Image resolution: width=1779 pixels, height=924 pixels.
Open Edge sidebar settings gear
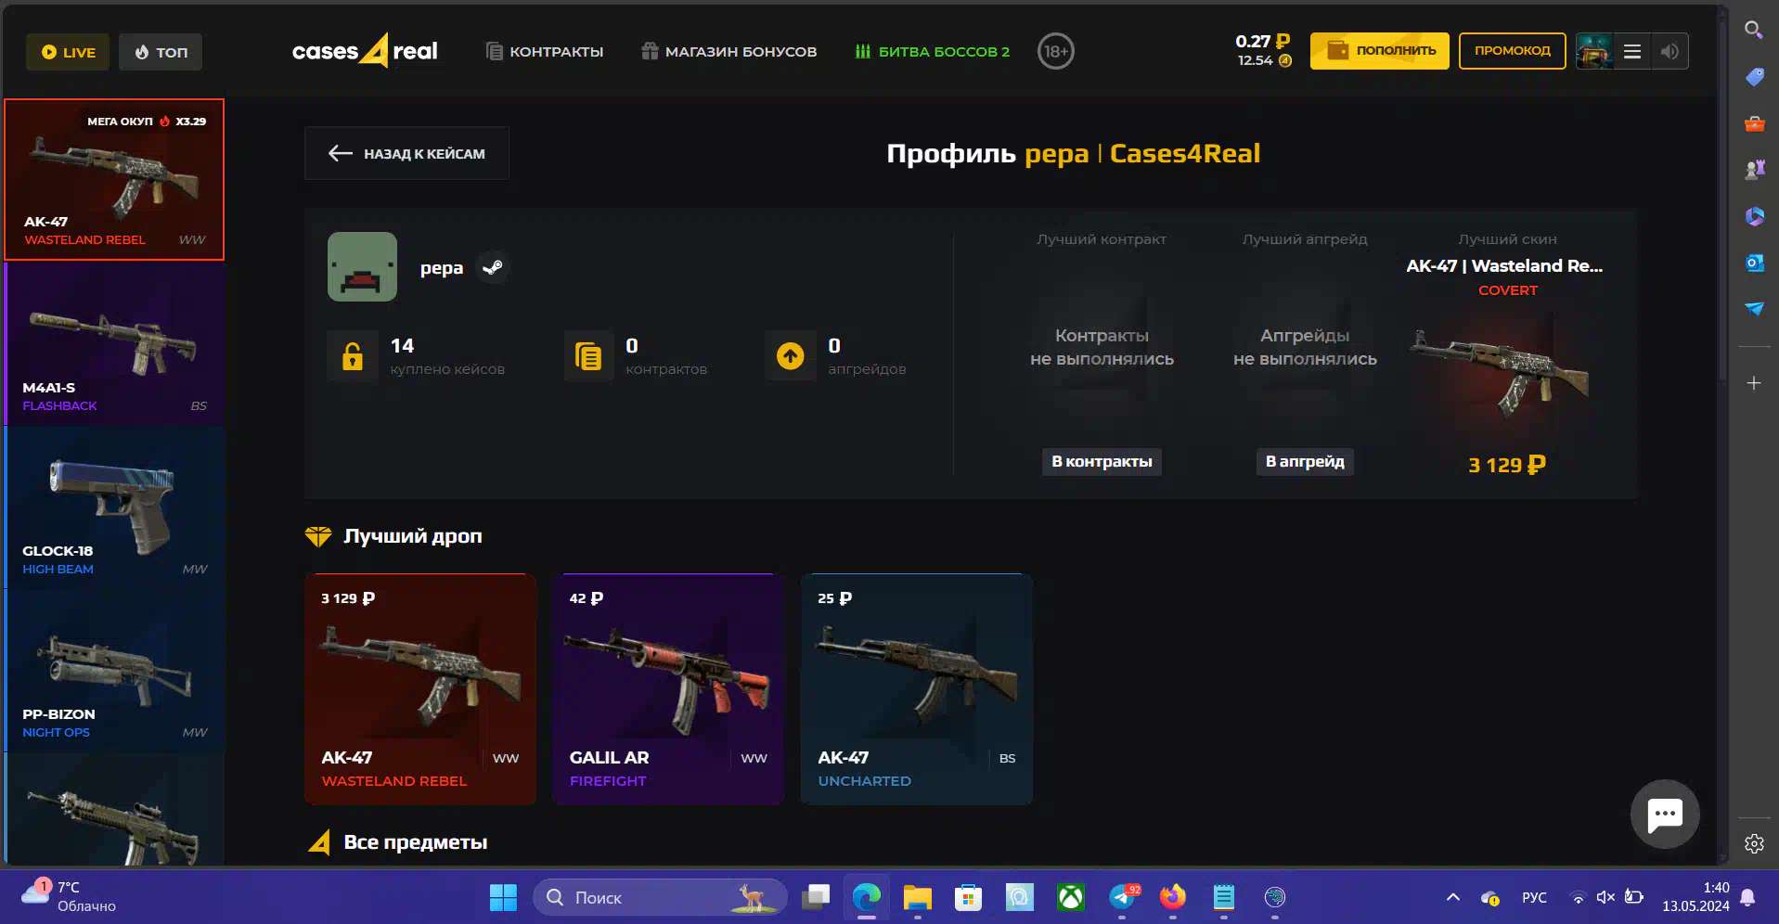point(1754,843)
